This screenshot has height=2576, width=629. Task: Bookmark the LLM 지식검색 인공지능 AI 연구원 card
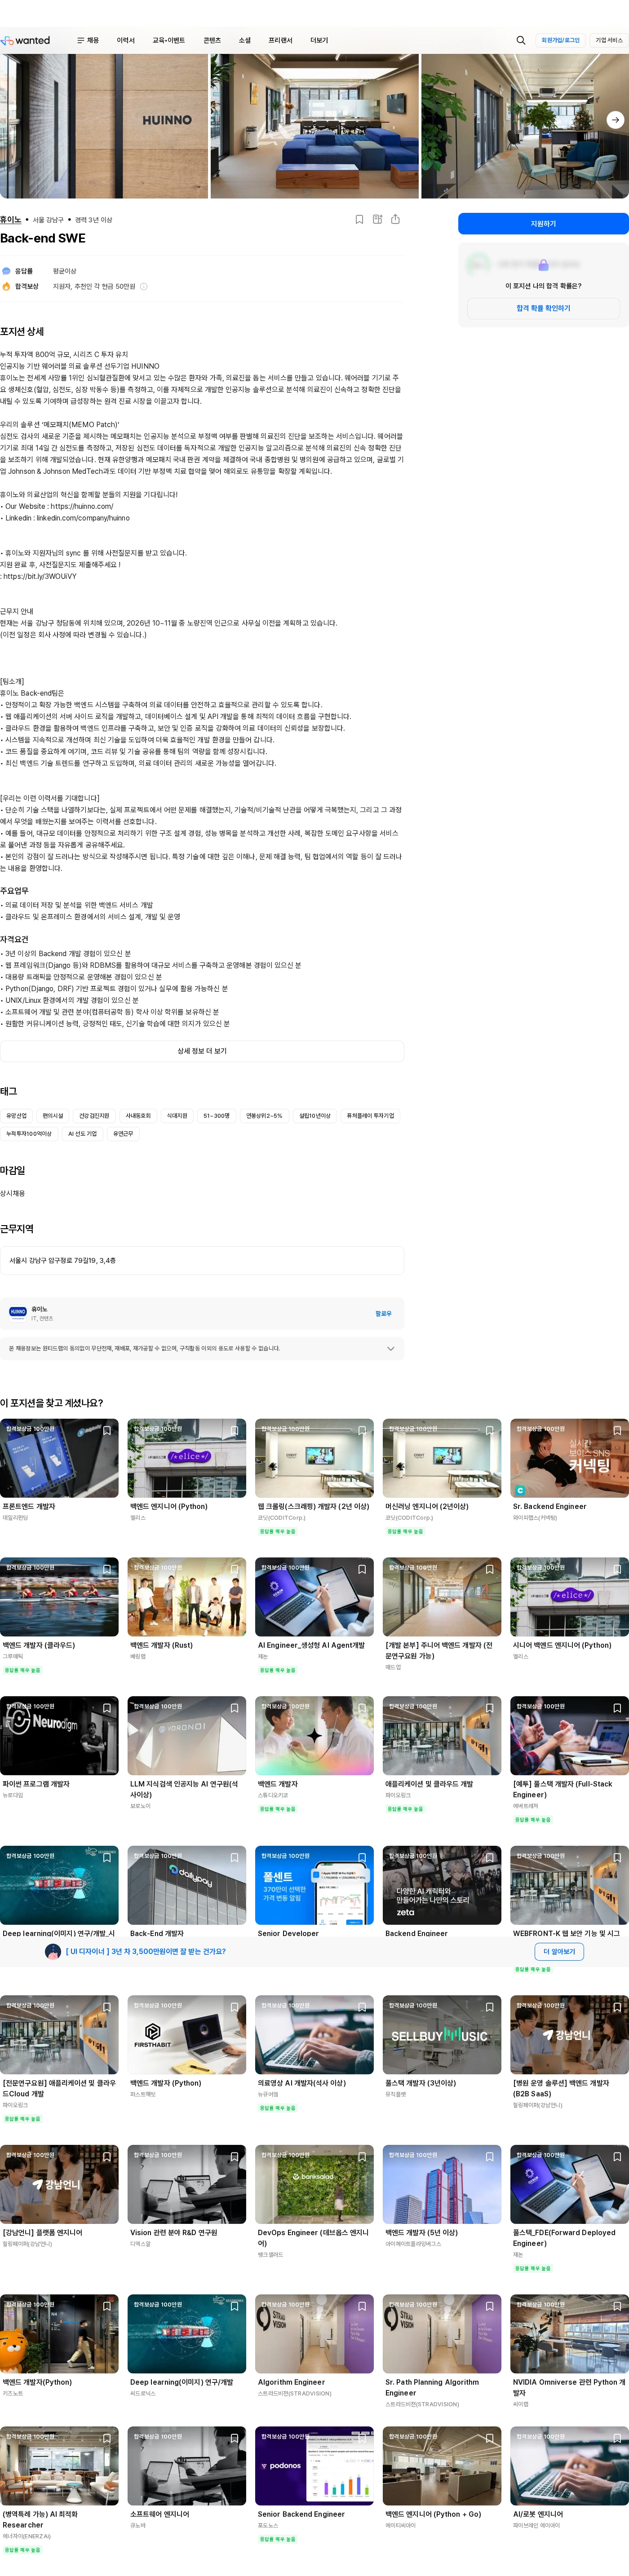coord(234,1708)
